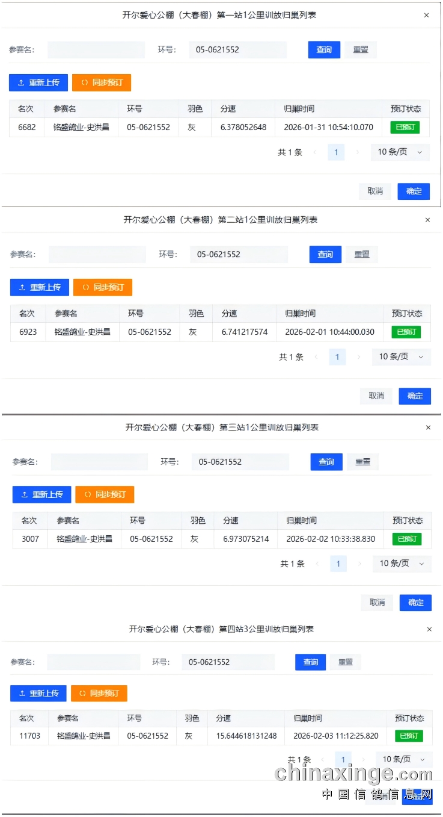The height and width of the screenshot is (817, 443).
Task: Click the next page arrow in the 第一站 dialog
Action: [x=357, y=153]
